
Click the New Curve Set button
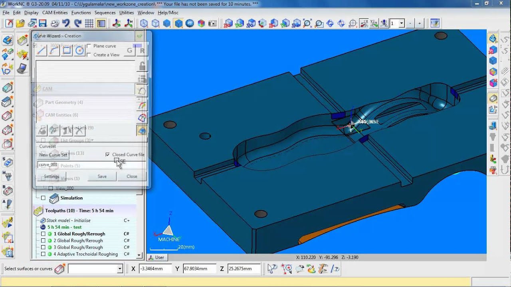[x=53, y=155]
